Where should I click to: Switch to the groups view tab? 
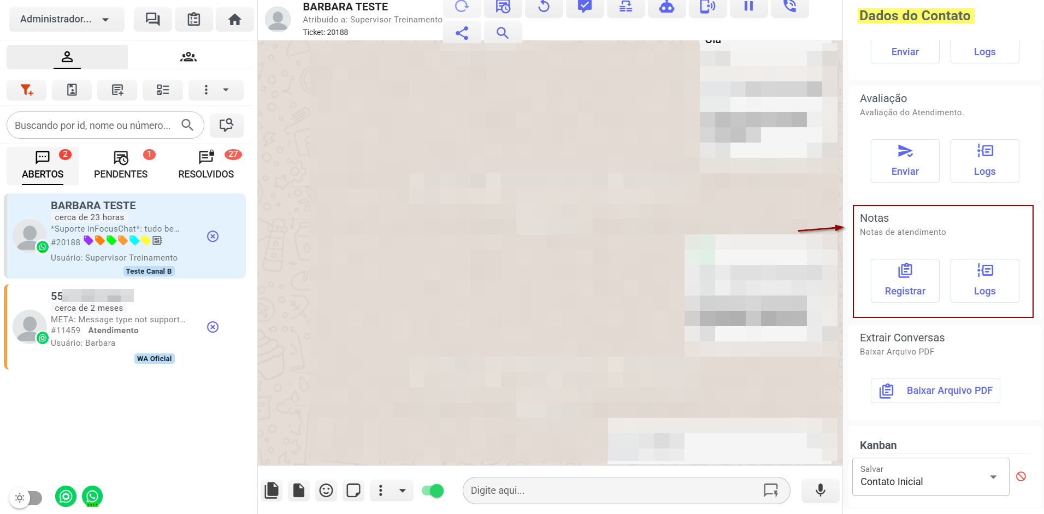tap(188, 57)
